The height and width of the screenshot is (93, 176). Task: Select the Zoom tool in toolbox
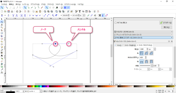[2, 27]
